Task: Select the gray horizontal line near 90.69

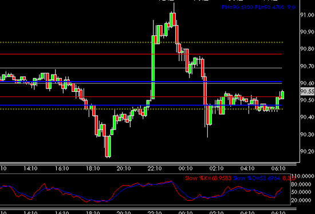Action: pyautogui.click(x=141, y=68)
